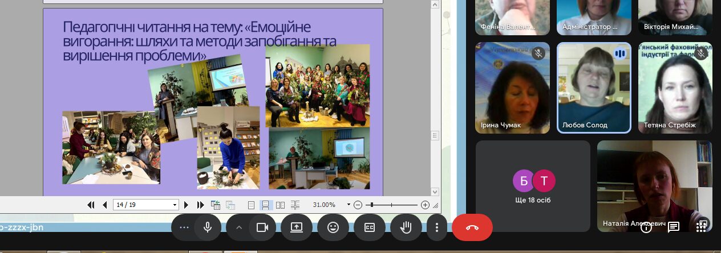
Task: Raise hand in the meeting
Action: pyautogui.click(x=406, y=227)
